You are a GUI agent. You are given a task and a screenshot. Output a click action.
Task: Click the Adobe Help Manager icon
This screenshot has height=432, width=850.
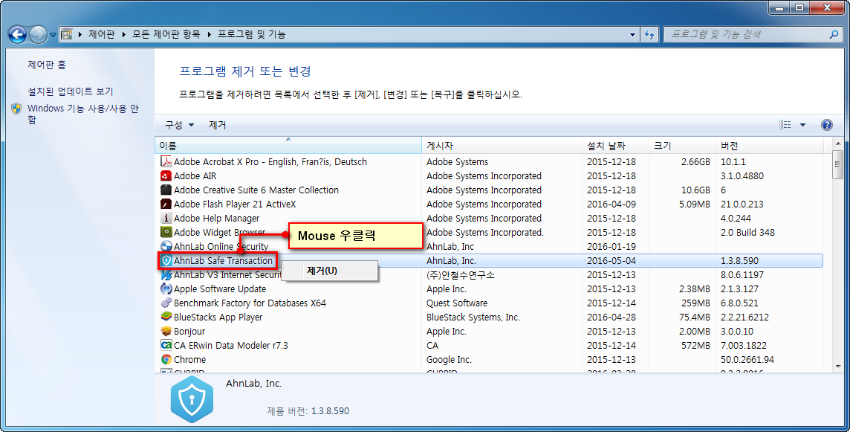pos(166,218)
